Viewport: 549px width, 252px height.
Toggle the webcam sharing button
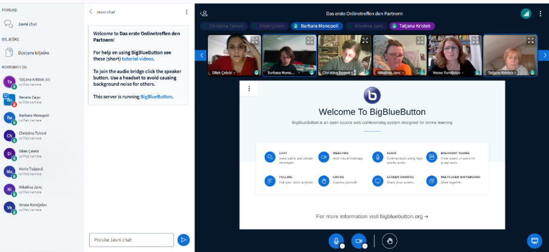(359, 241)
